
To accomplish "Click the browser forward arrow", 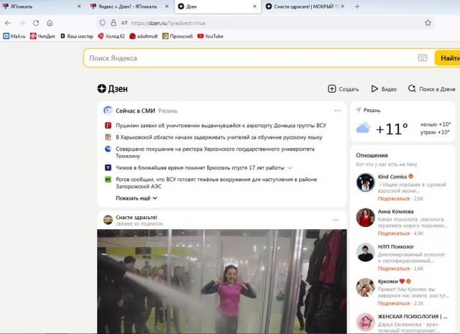I will tap(22, 23).
